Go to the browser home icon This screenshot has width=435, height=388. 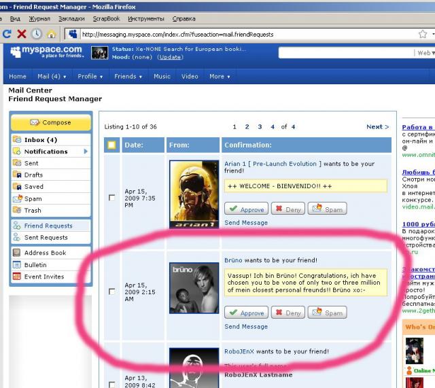coord(52,35)
